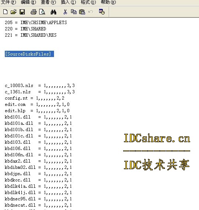Viewport: 199px width, 210px height.
Task: Click the config.nt line
Action: point(34,98)
